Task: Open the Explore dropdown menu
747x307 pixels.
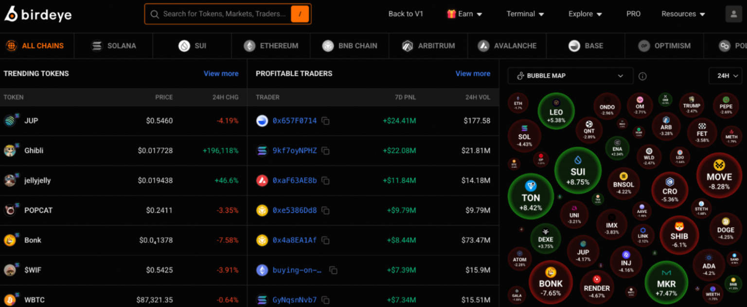Action: click(585, 14)
